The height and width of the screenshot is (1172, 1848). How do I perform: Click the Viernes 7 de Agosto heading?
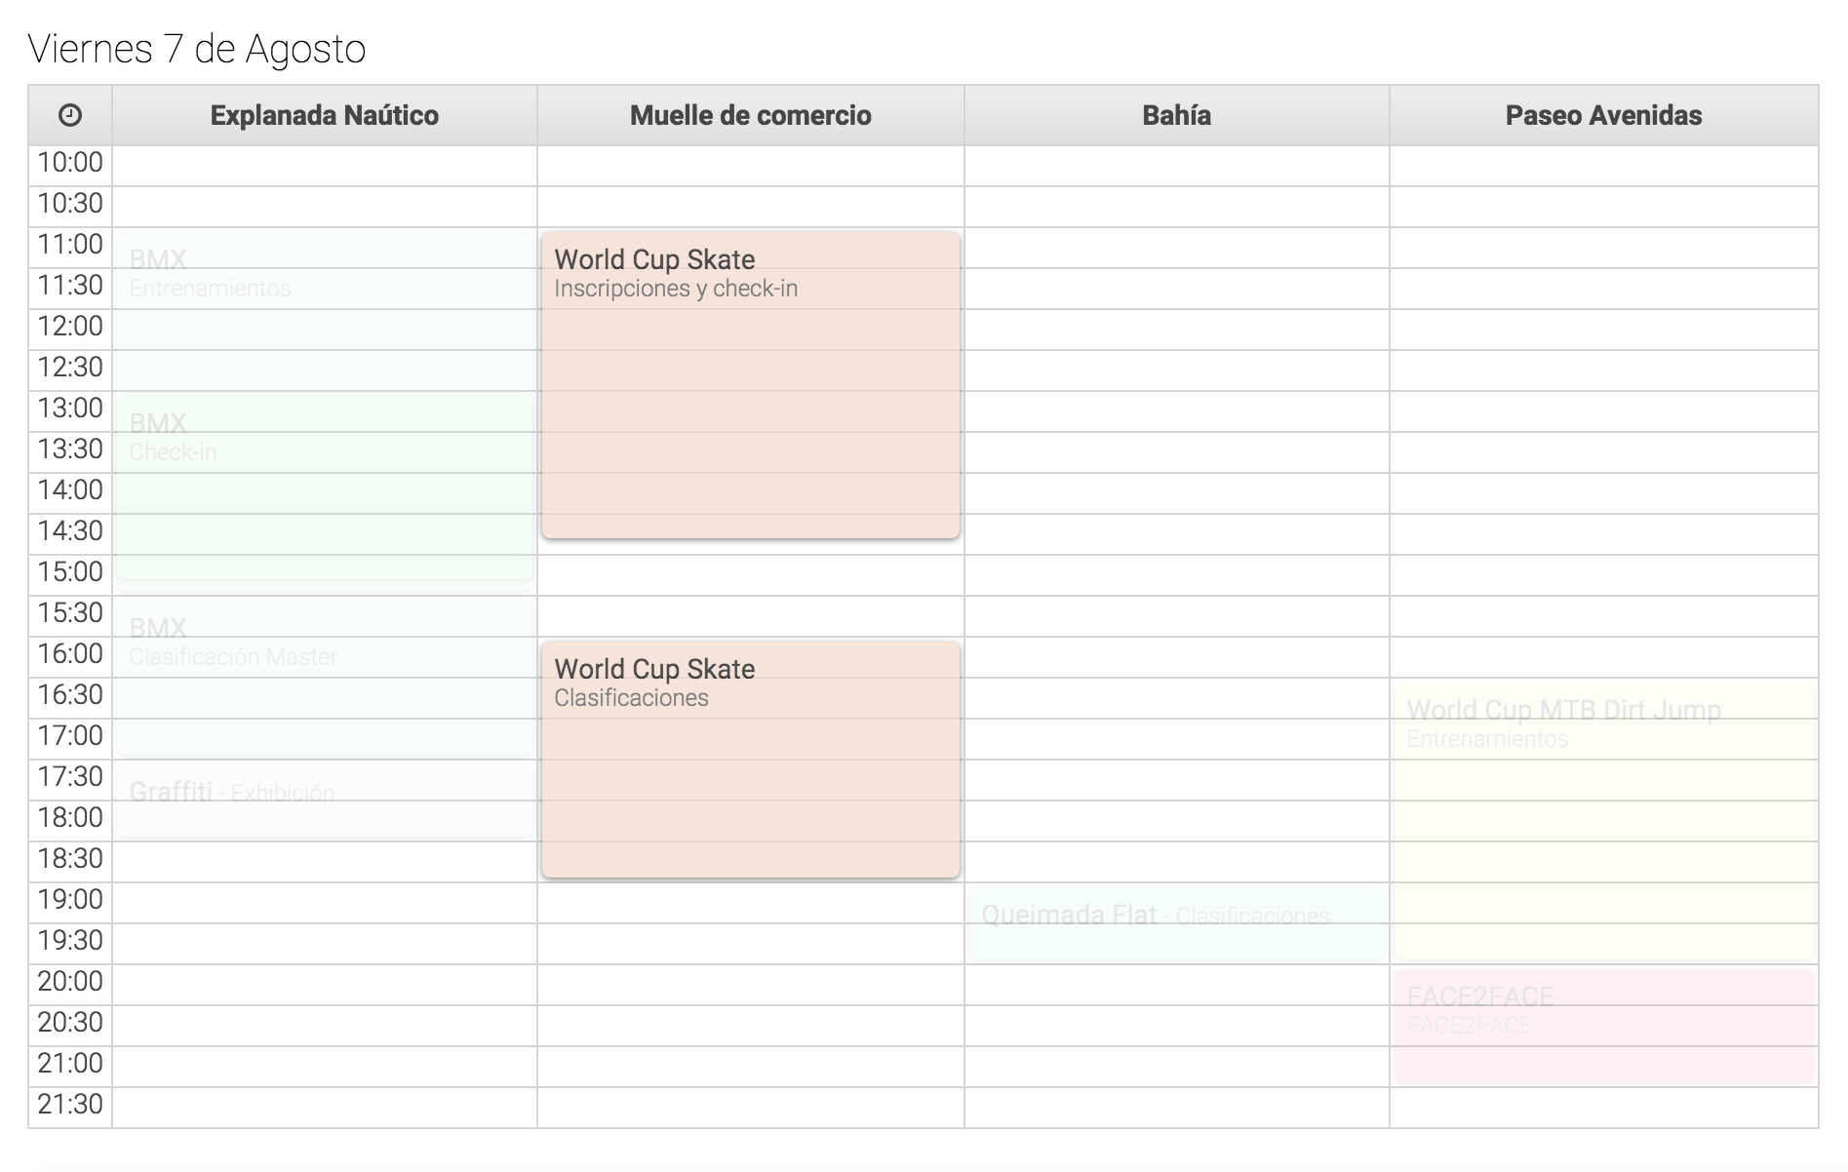(197, 49)
